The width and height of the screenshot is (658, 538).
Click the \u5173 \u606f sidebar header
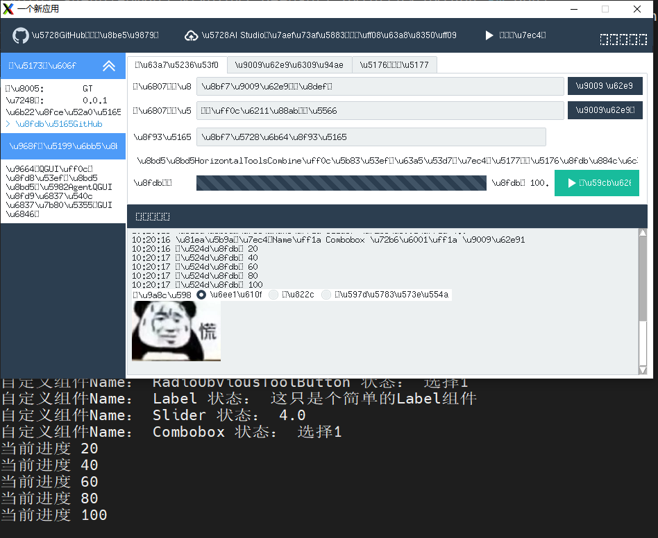(63, 66)
